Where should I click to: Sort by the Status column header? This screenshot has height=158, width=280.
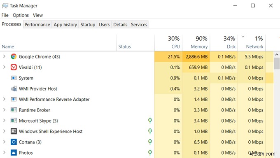pyautogui.click(x=135, y=43)
